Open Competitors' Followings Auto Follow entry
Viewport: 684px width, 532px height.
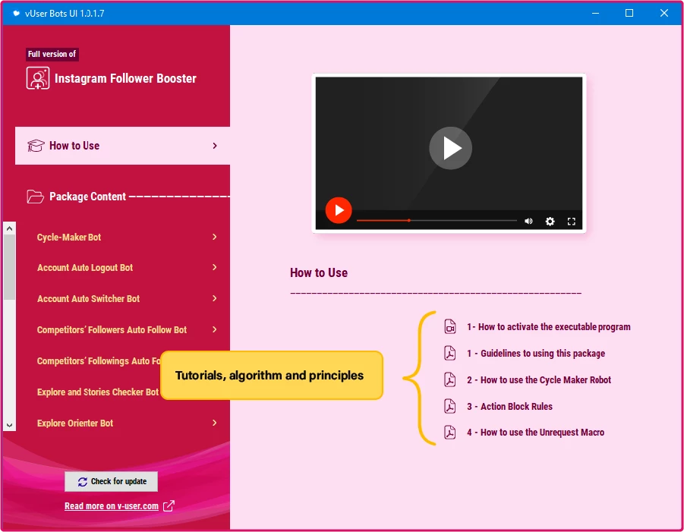tap(99, 361)
